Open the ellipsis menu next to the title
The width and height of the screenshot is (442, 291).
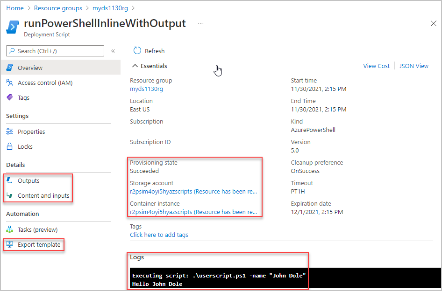pyautogui.click(x=201, y=23)
